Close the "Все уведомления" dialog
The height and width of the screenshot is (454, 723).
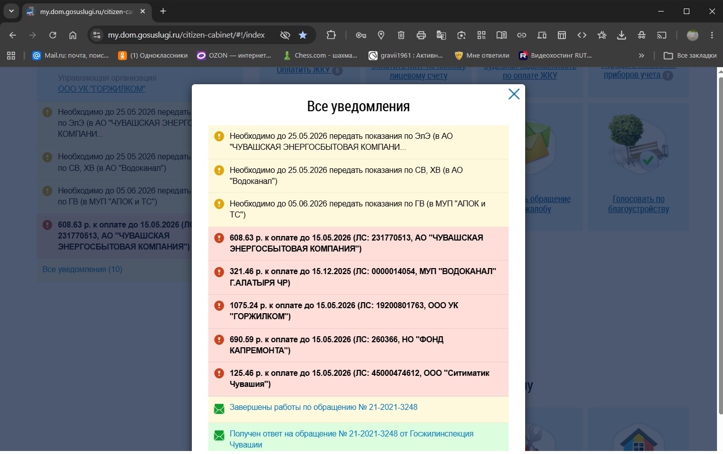[514, 94]
